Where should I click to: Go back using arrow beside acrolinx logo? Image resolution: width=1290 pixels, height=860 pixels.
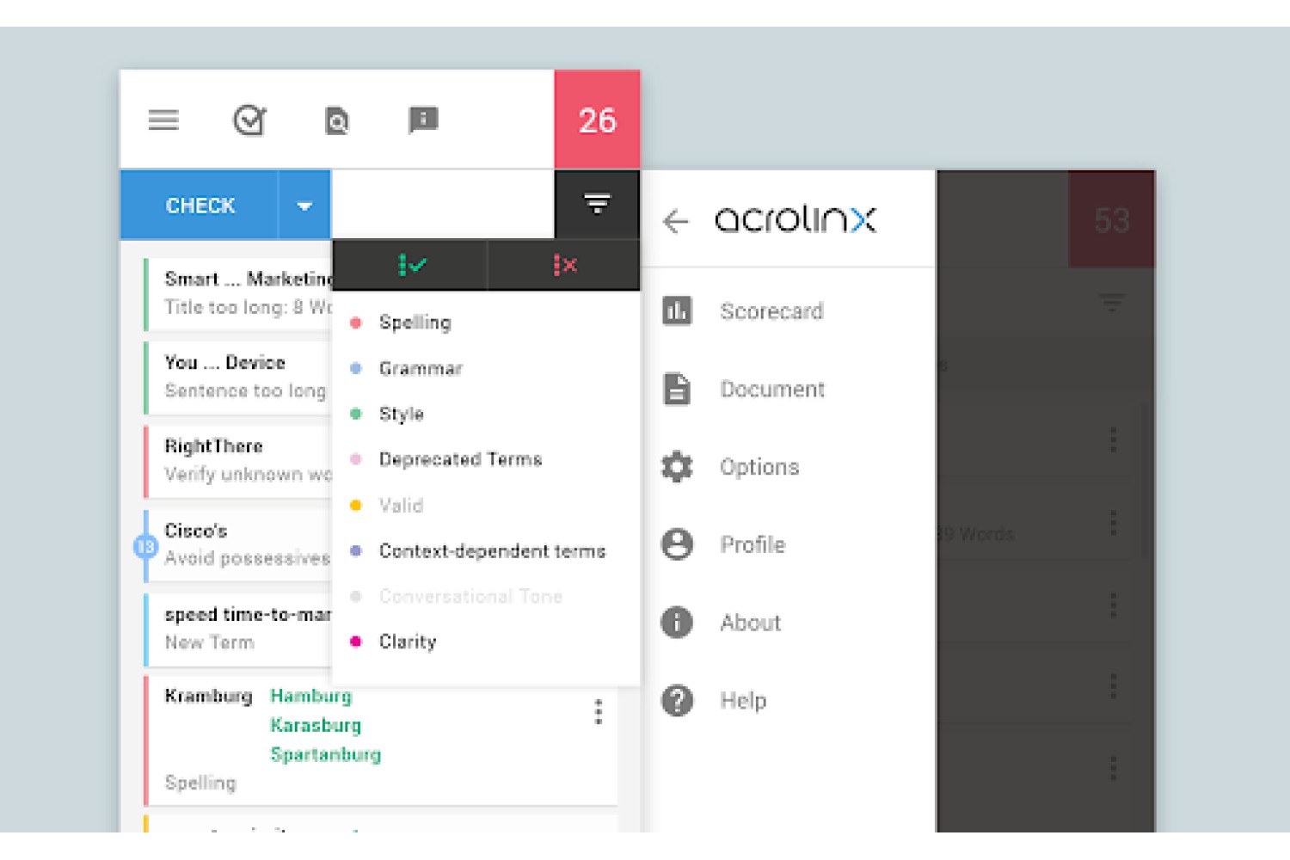pos(676,221)
